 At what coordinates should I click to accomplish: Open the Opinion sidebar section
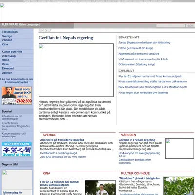7,73
